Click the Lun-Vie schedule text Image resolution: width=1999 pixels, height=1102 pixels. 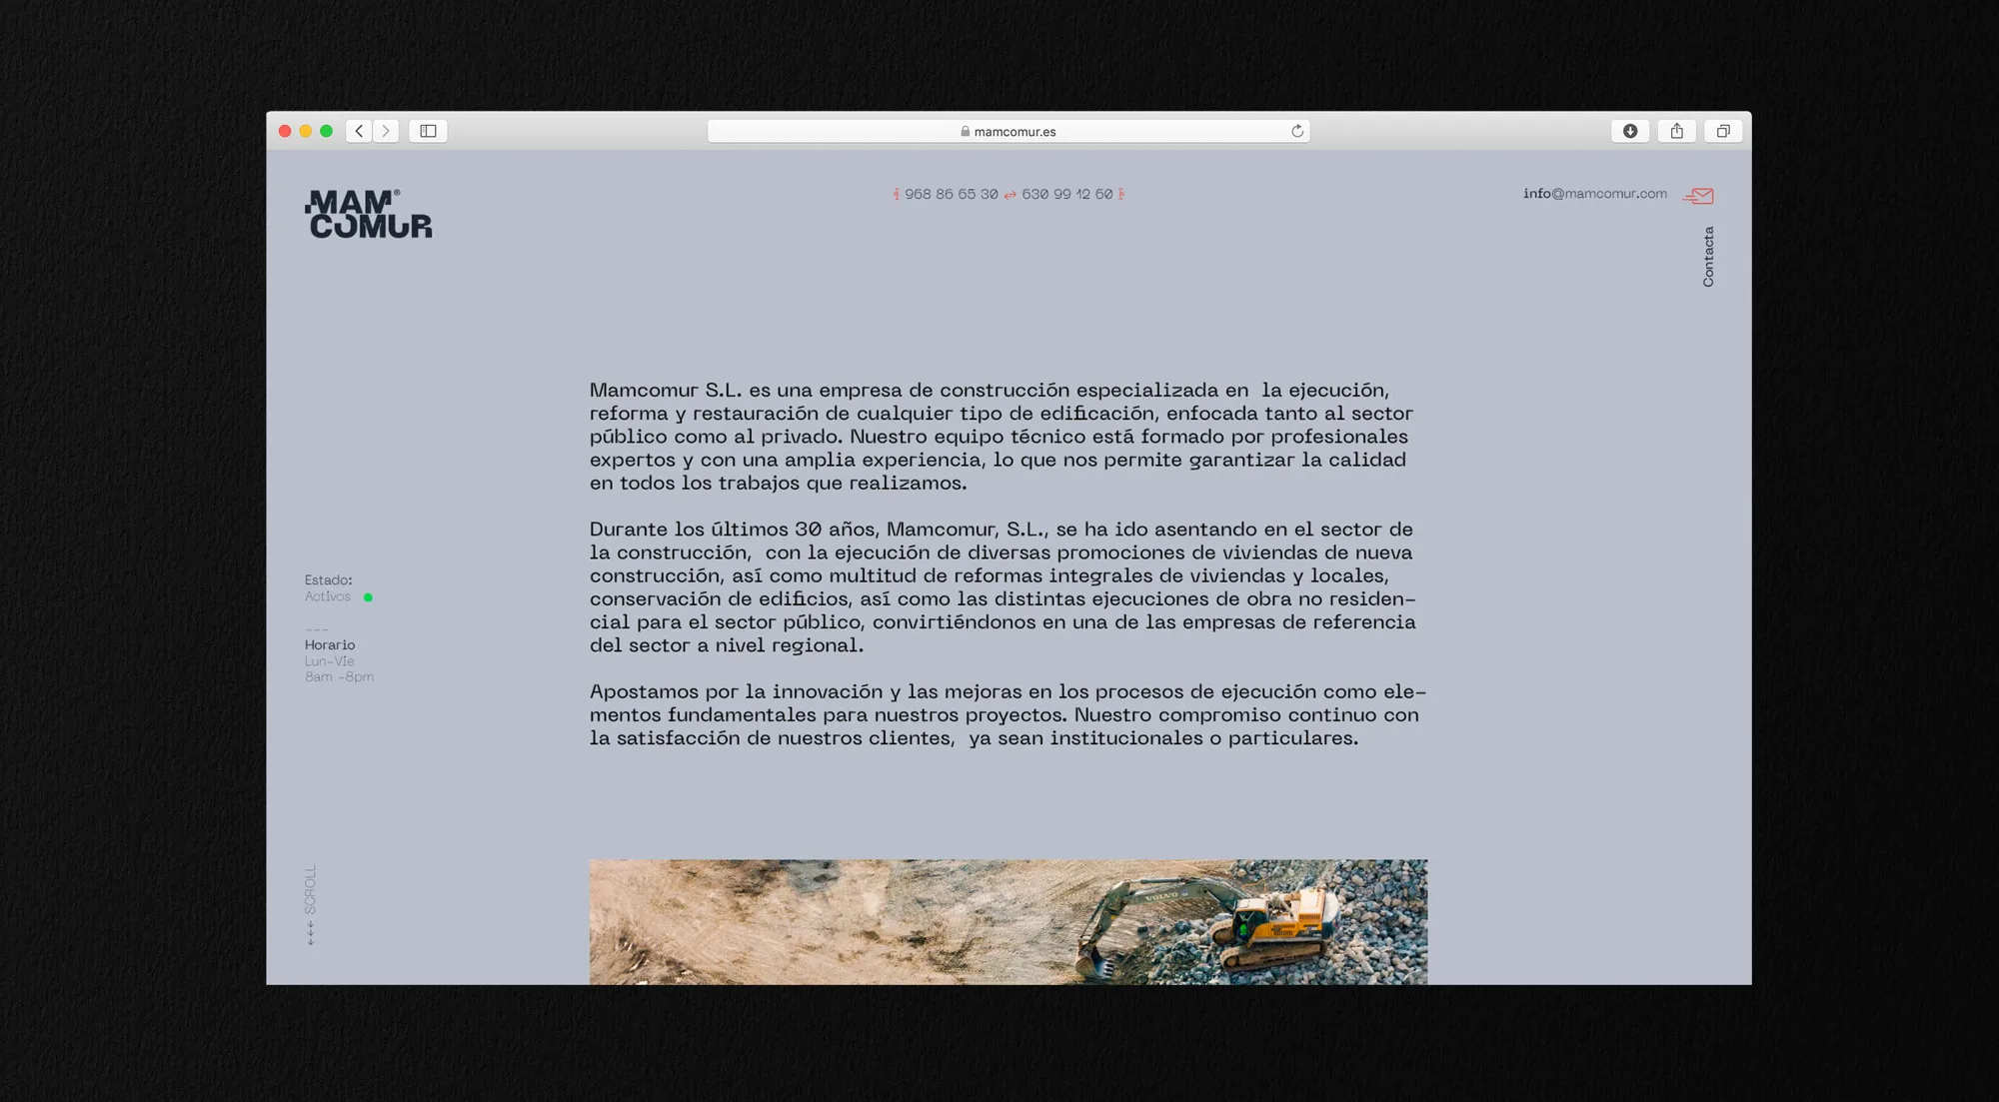coord(330,661)
